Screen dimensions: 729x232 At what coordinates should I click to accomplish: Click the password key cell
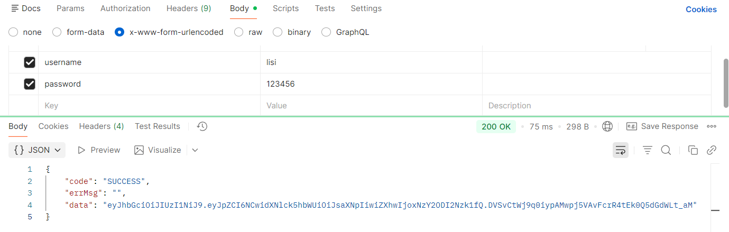(150, 84)
